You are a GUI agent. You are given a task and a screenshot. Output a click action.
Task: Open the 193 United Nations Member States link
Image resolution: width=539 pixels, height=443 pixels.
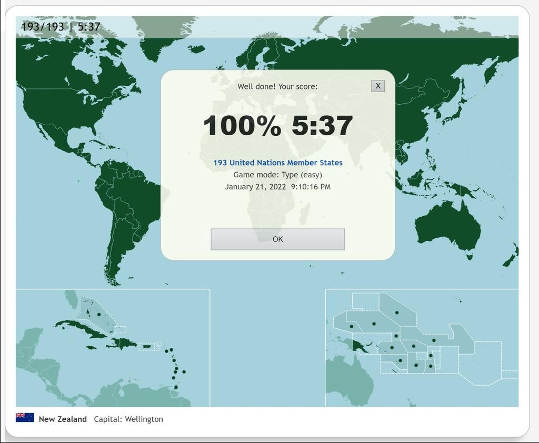click(x=278, y=163)
